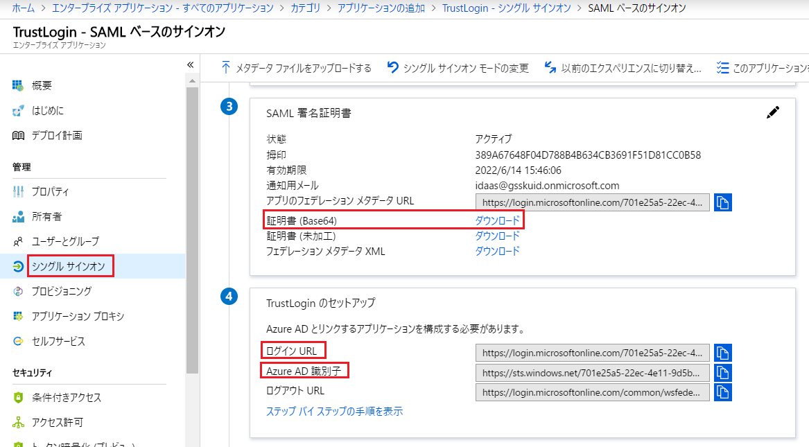809x447 pixels.
Task: Click the プロパティ sliders icon
Action: coord(18,192)
